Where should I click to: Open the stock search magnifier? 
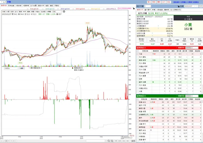pyautogui.click(x=4, y=2)
